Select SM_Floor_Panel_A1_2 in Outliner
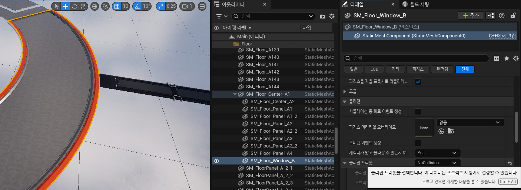The height and width of the screenshot is (190, 521). pyautogui.click(x=273, y=116)
